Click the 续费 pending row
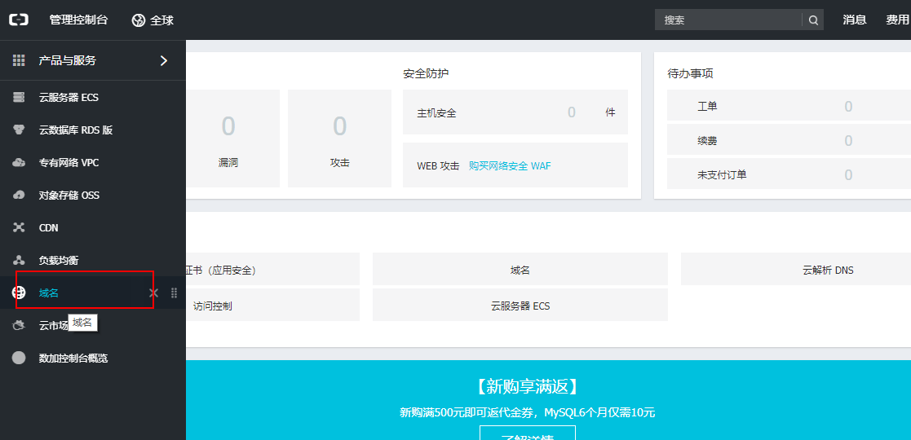The image size is (911, 440). tap(789, 140)
